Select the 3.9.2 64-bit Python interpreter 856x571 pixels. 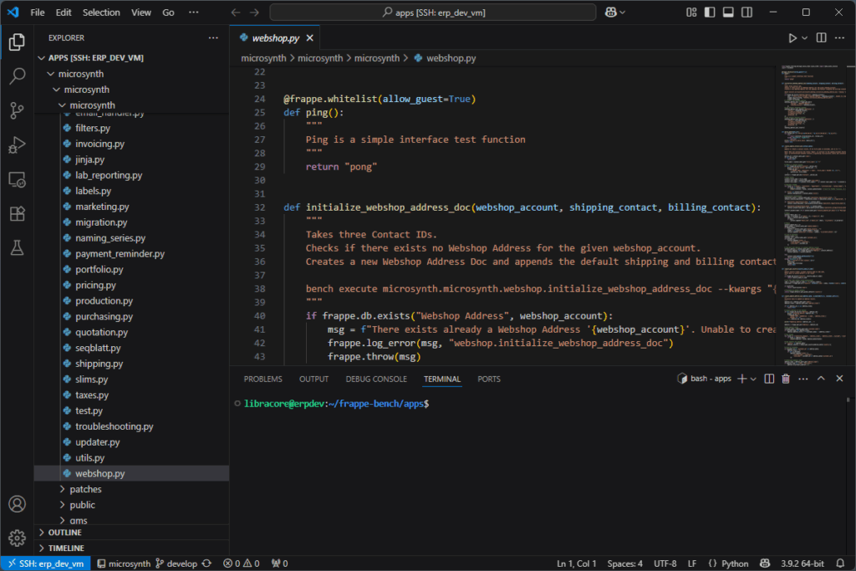[x=802, y=563]
